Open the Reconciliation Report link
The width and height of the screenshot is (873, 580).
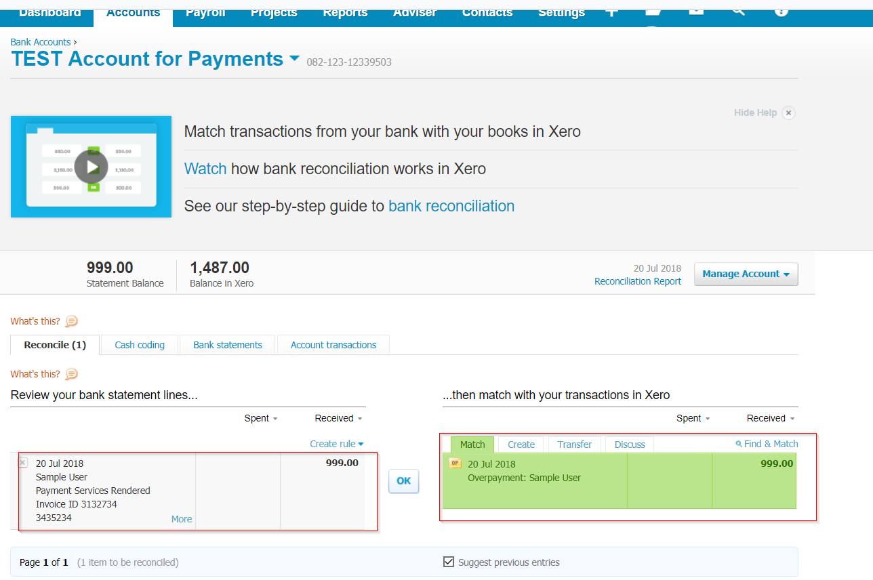pyautogui.click(x=637, y=281)
